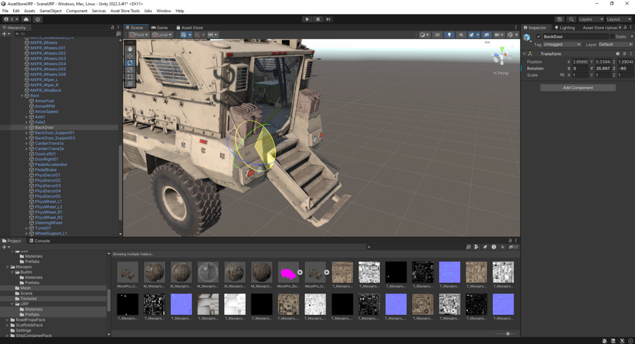This screenshot has width=635, height=344.
Task: Click Add Component button
Action: [x=578, y=88]
